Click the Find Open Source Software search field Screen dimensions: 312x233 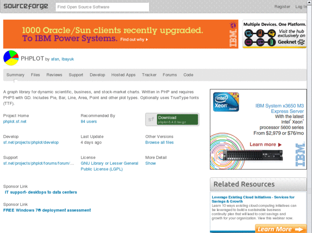(102, 7)
